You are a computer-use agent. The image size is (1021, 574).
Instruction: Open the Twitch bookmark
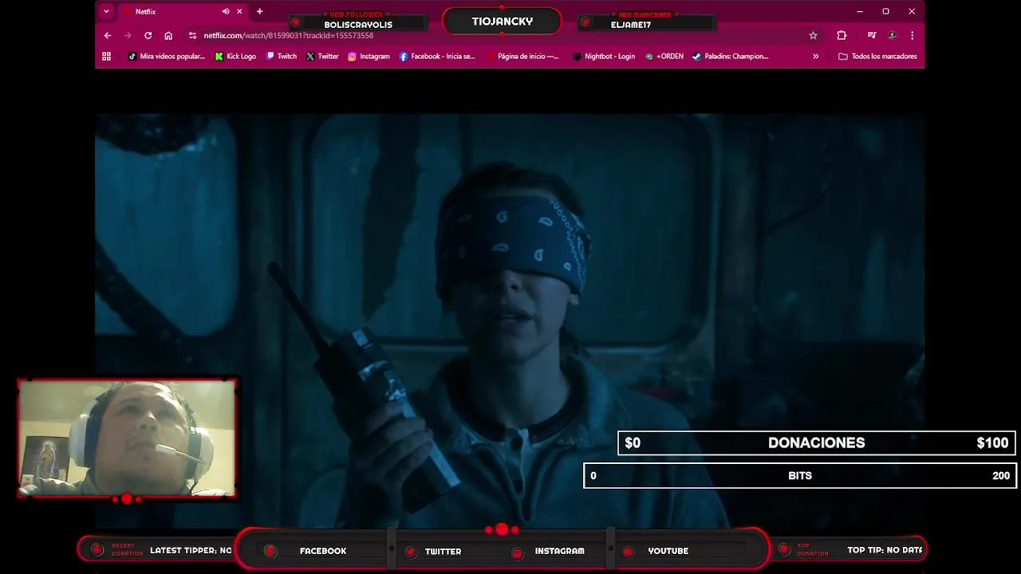pyautogui.click(x=282, y=57)
